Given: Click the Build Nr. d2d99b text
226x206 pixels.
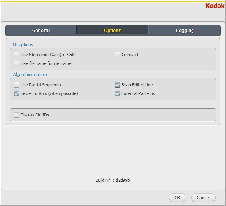Looking at the screenshot, I should click(113, 180).
